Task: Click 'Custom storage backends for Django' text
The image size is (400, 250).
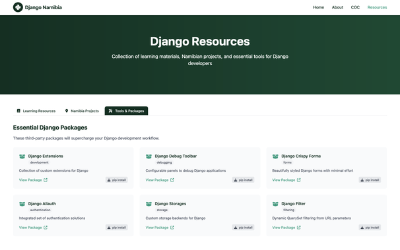Action: 176,218
